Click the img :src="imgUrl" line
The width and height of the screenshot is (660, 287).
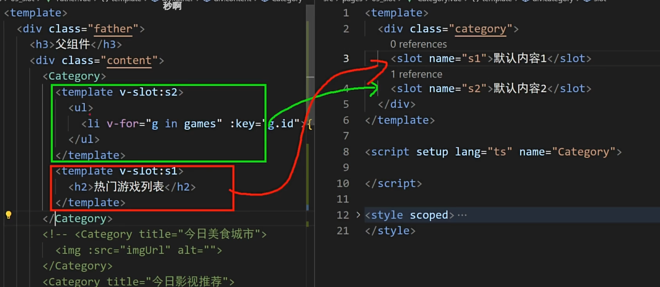pos(139,250)
